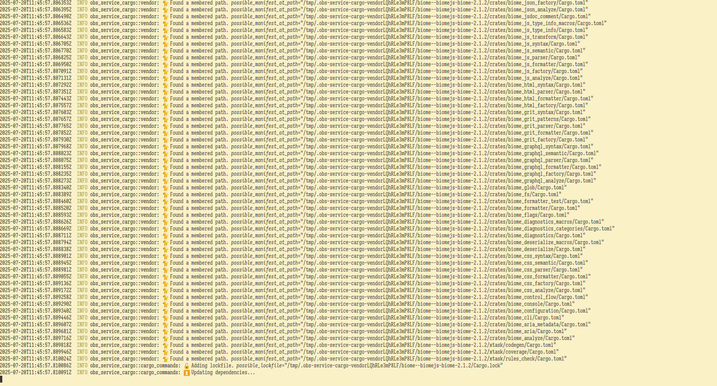Viewport: 717px width, 386px height.
Task: Click the path ending "biome_css_factory/Cargo.toml"
Action: pos(443,283)
